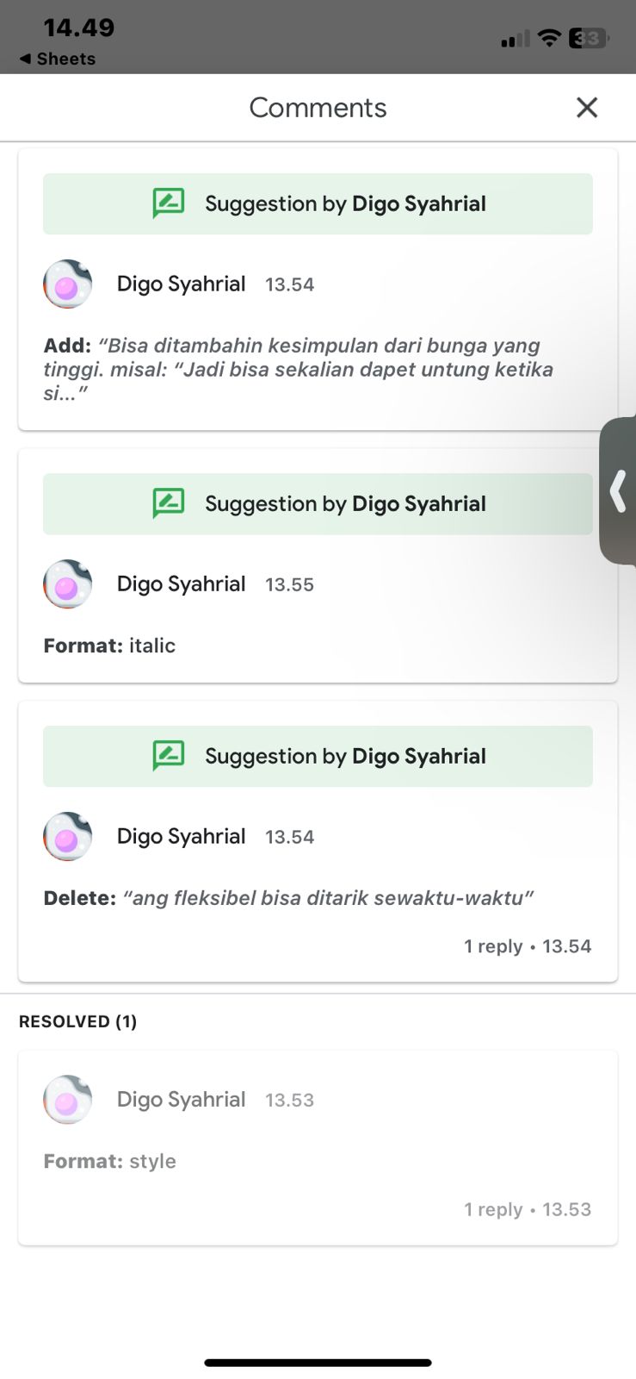This screenshot has width=636, height=1379.
Task: Expand the side handle chevron on right edge
Action: [618, 491]
